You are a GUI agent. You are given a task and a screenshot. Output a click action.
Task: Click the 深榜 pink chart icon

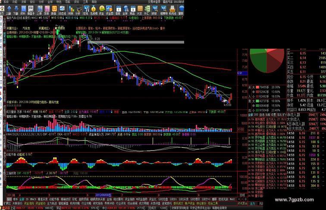point(47,10)
